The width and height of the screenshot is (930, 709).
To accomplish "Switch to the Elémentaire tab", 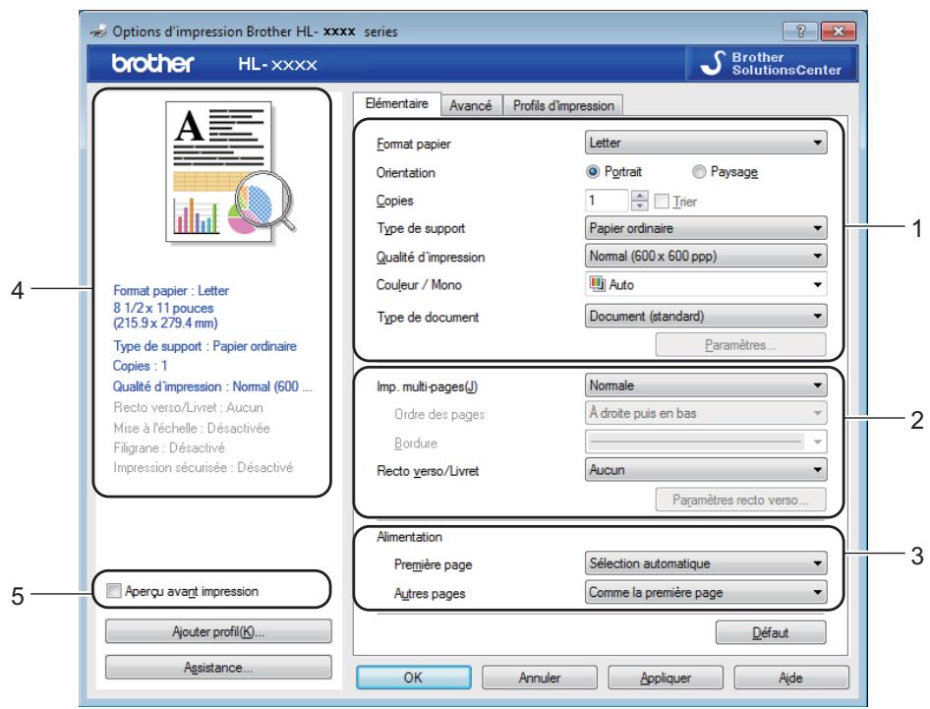I will pos(397,104).
